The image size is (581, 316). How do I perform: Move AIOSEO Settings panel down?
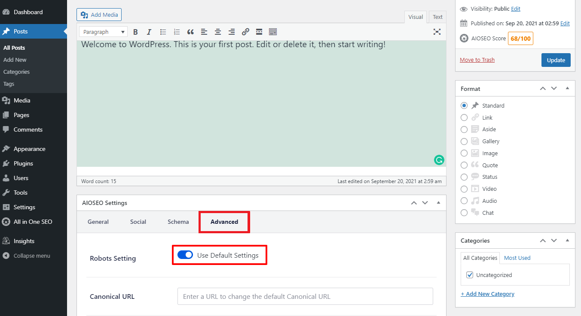click(x=425, y=203)
